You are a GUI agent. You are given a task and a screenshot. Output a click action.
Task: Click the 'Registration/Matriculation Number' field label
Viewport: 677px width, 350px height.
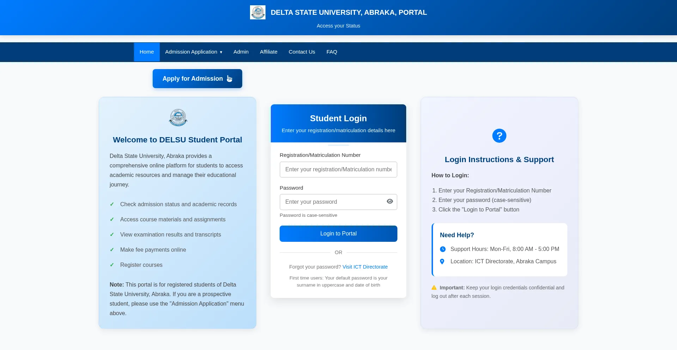pos(320,155)
